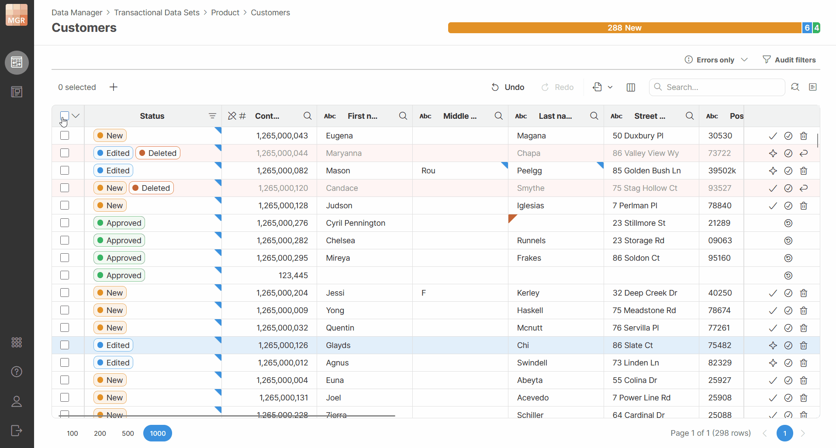Set page size to 1000
The height and width of the screenshot is (448, 836).
158,433
